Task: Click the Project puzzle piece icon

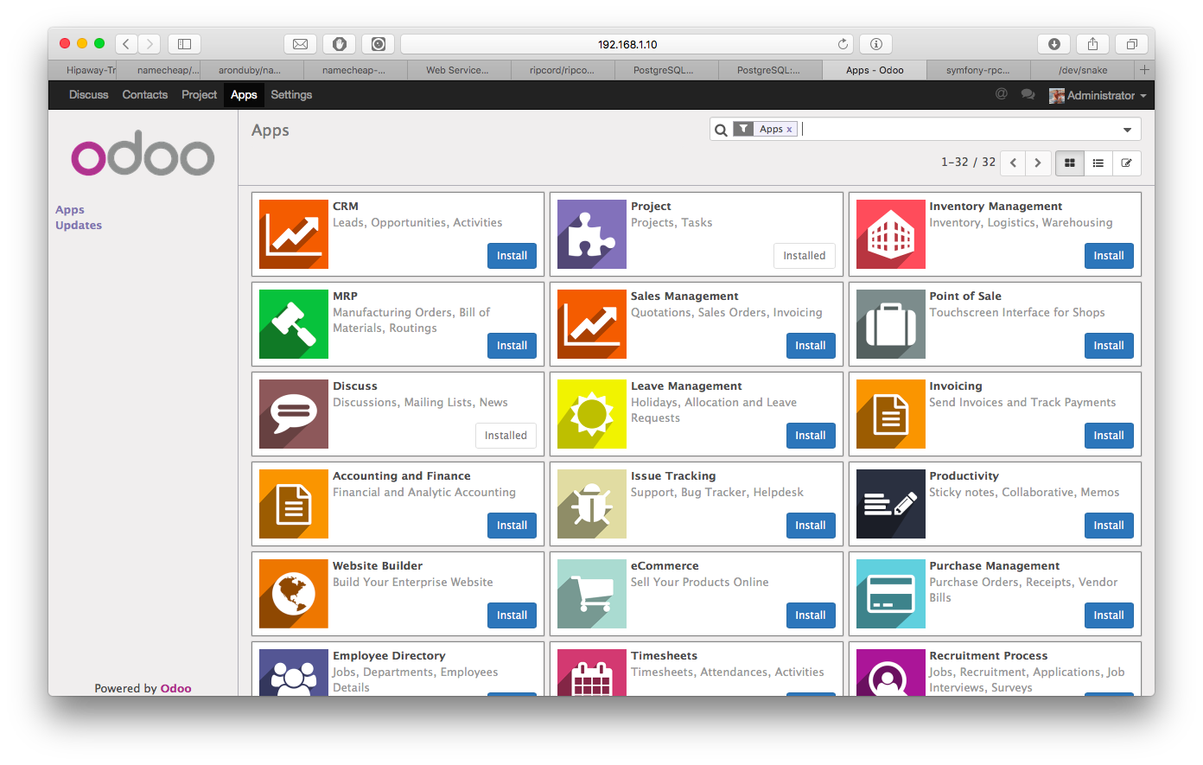Action: 591,234
